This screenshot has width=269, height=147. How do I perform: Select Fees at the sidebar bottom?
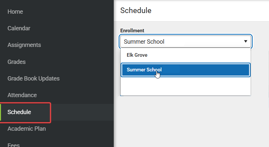coord(13,145)
